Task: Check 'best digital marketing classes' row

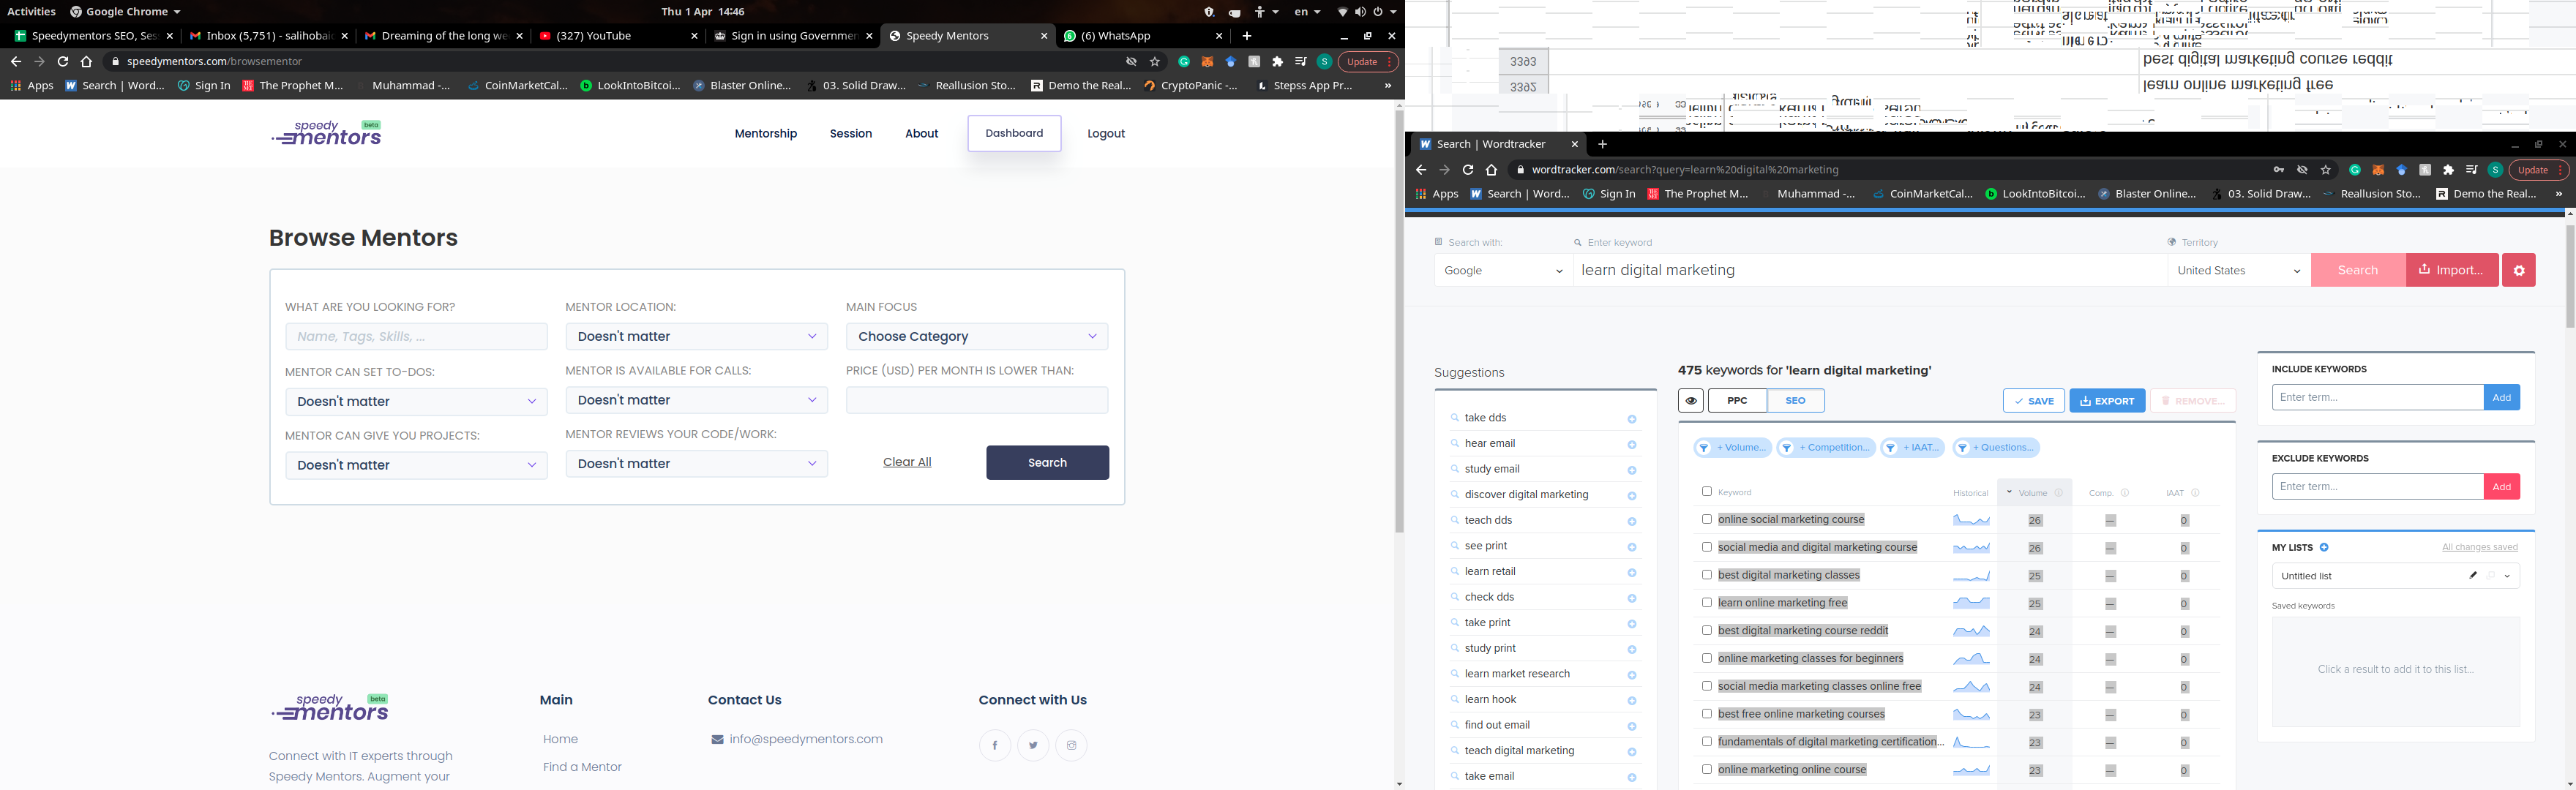Action: (1707, 575)
